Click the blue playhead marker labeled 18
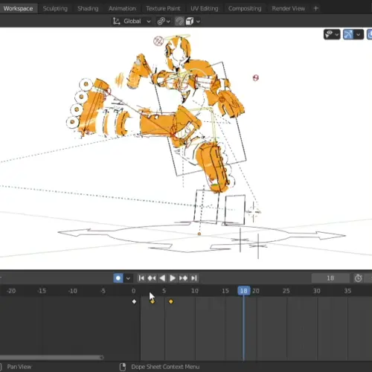Viewport: 372px width, 372px height. (244, 291)
